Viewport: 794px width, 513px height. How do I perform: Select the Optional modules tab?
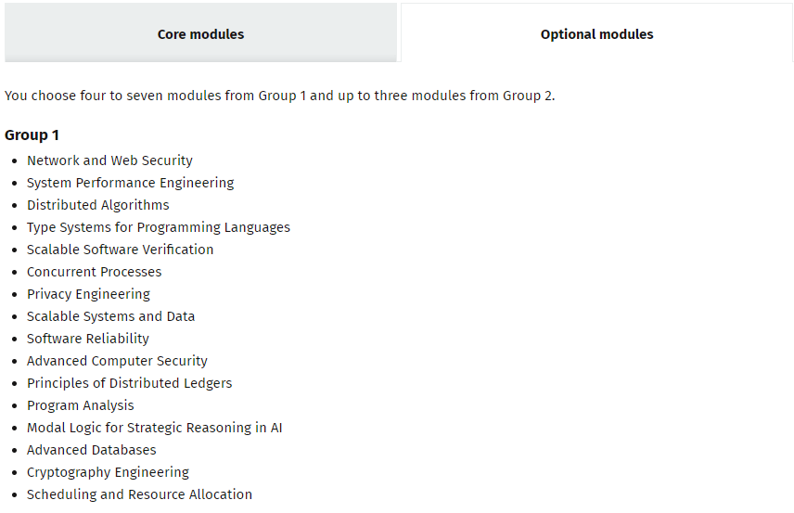click(x=596, y=34)
